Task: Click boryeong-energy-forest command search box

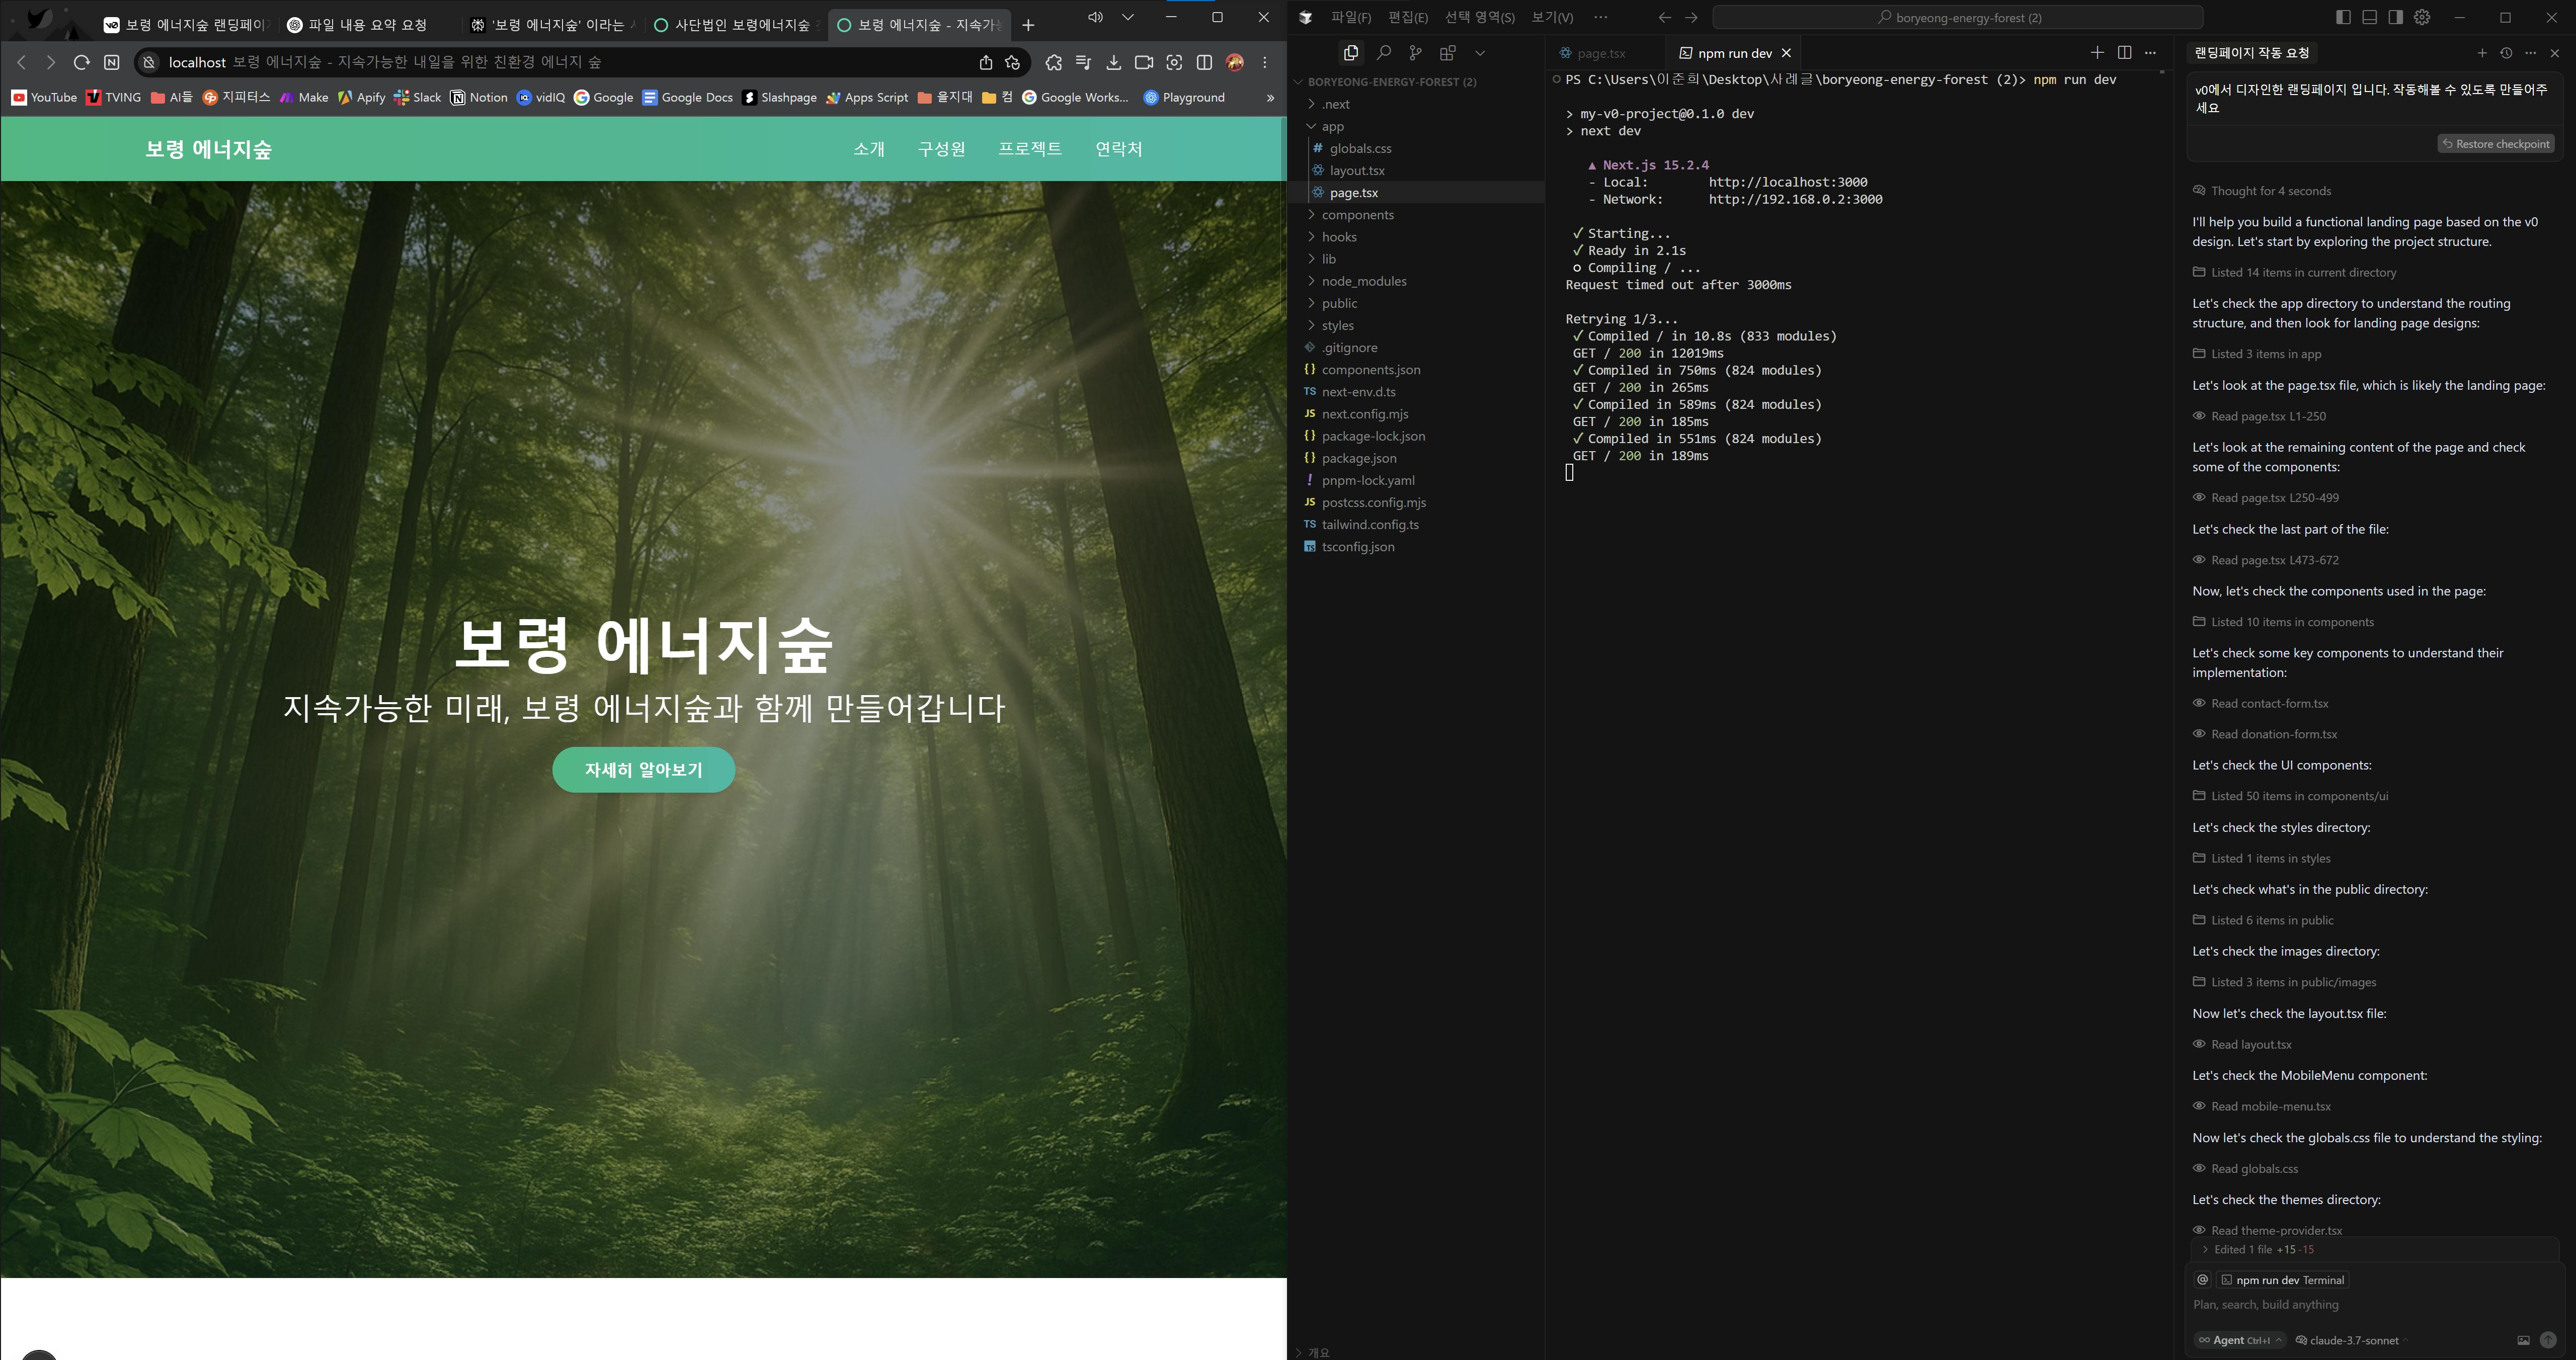Action: pos(1957,17)
